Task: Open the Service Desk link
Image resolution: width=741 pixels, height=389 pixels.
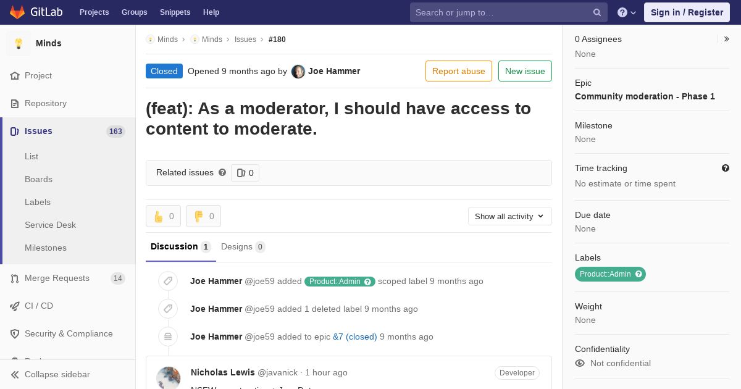Action: click(x=50, y=225)
